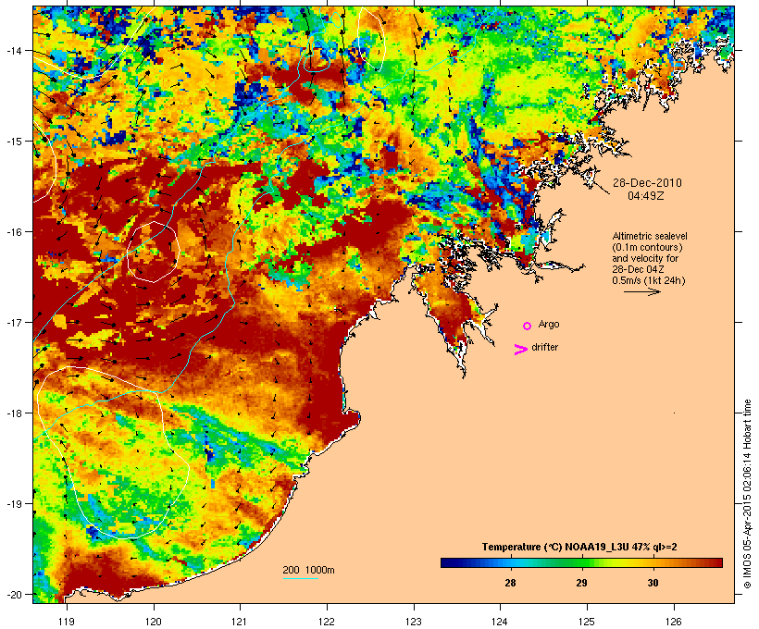759x629 pixels.
Task: Click the 28 value on the colorbar
Action: [510, 583]
